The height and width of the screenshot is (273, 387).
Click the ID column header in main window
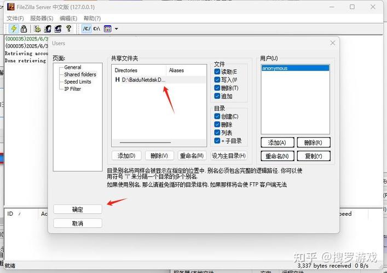21,213
